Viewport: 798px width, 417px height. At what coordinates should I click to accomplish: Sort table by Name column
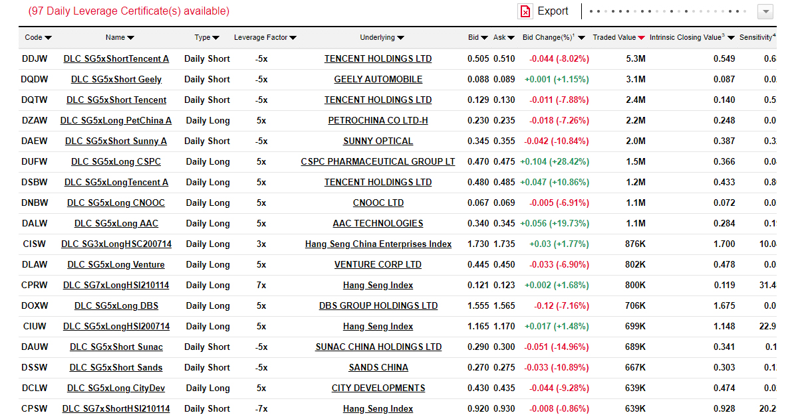[120, 38]
